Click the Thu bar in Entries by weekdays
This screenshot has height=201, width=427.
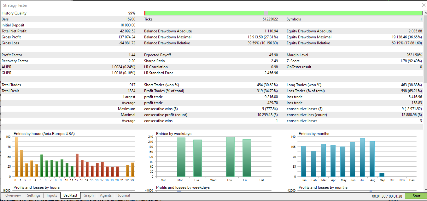point(230,157)
